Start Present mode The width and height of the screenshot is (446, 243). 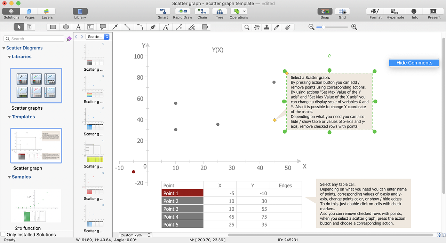point(434,11)
